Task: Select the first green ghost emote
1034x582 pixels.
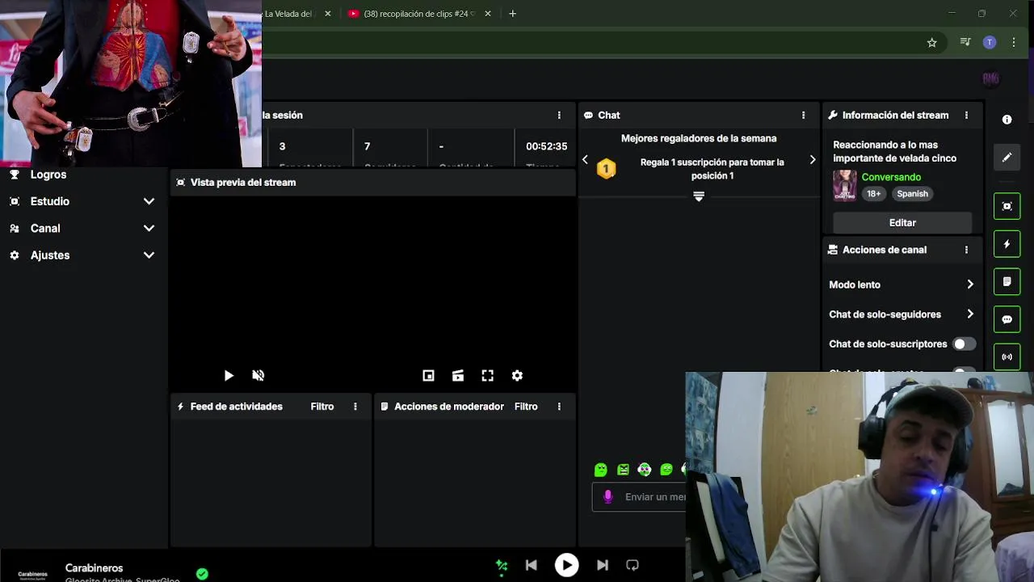Action: (600, 470)
